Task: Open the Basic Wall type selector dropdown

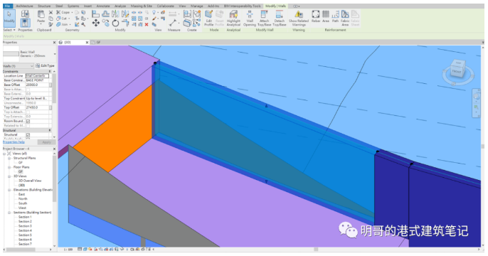Action: tap(55, 54)
